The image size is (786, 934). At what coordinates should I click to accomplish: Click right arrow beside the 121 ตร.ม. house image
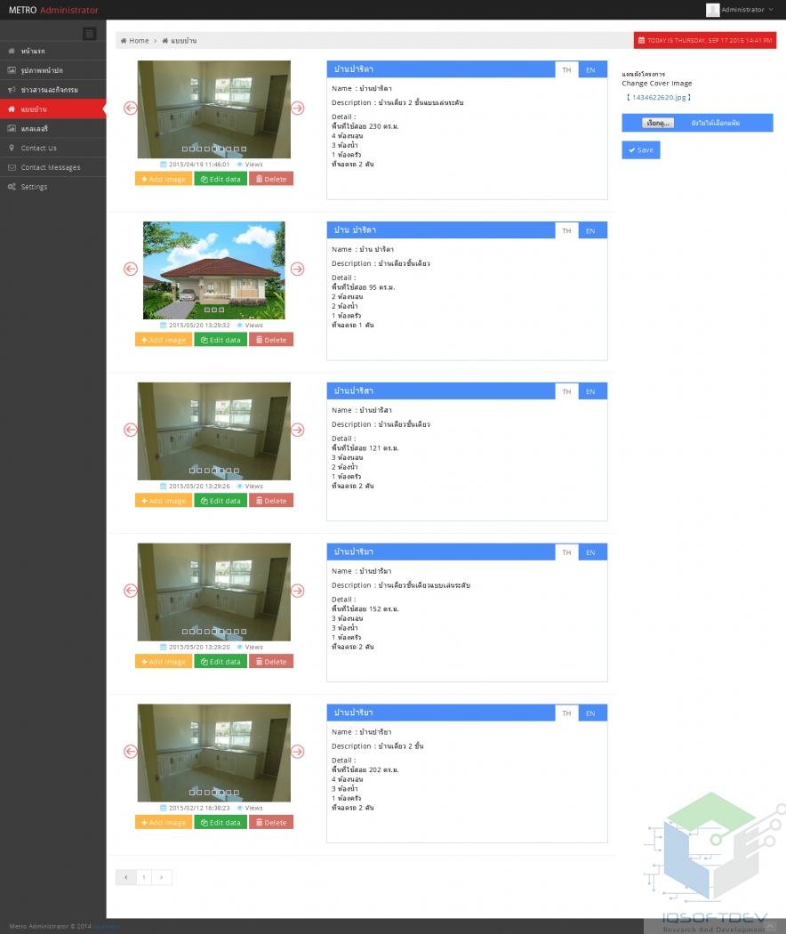point(298,430)
